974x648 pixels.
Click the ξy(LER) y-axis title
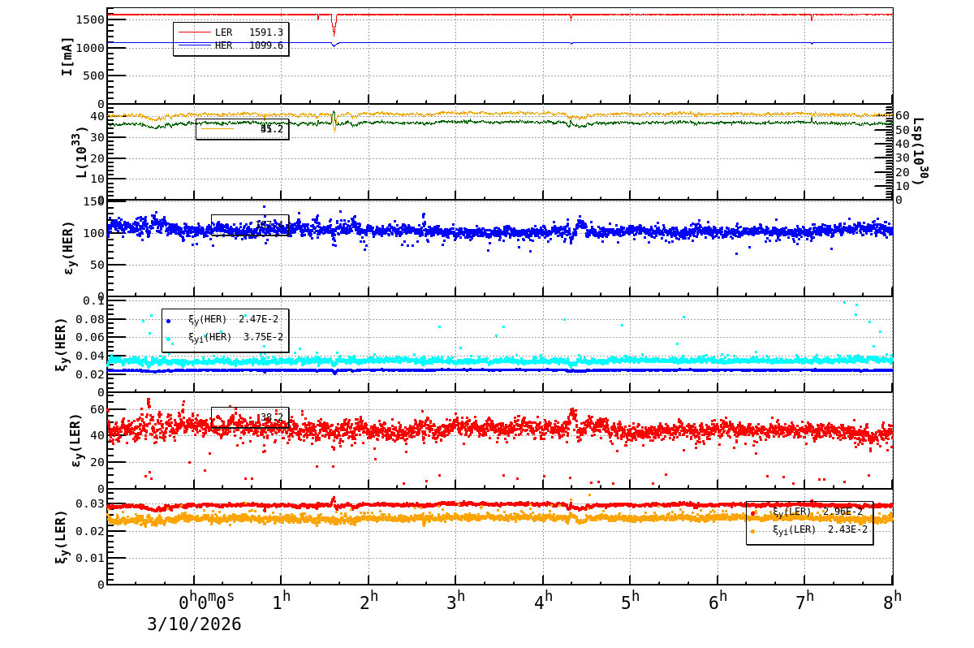pyautogui.click(x=61, y=537)
